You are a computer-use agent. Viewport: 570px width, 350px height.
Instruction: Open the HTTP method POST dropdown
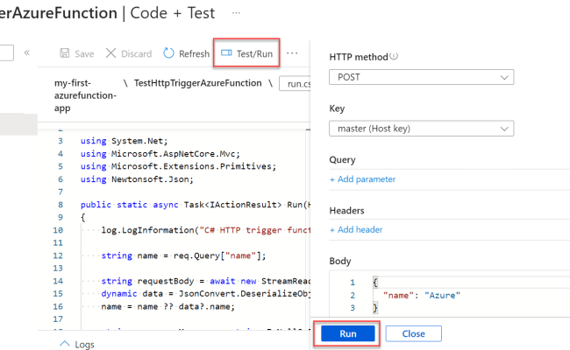pos(421,77)
